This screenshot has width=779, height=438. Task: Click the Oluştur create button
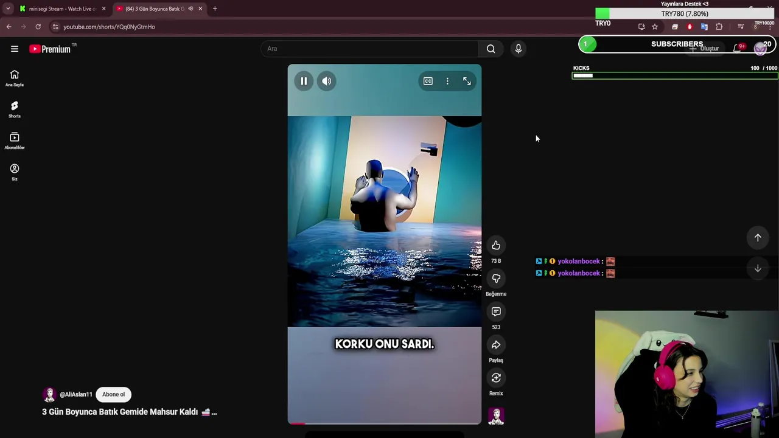704,49
